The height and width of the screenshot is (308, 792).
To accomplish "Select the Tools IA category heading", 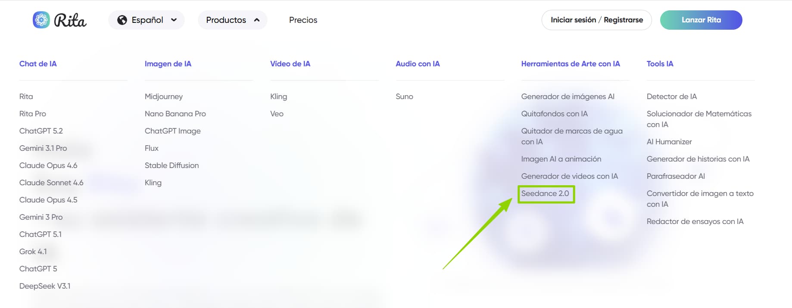I will tap(660, 64).
